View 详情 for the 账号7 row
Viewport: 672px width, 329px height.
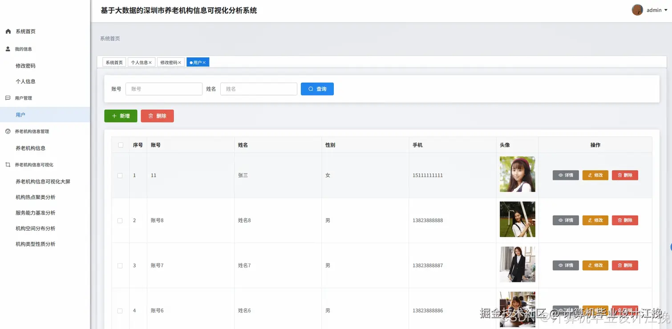point(566,265)
